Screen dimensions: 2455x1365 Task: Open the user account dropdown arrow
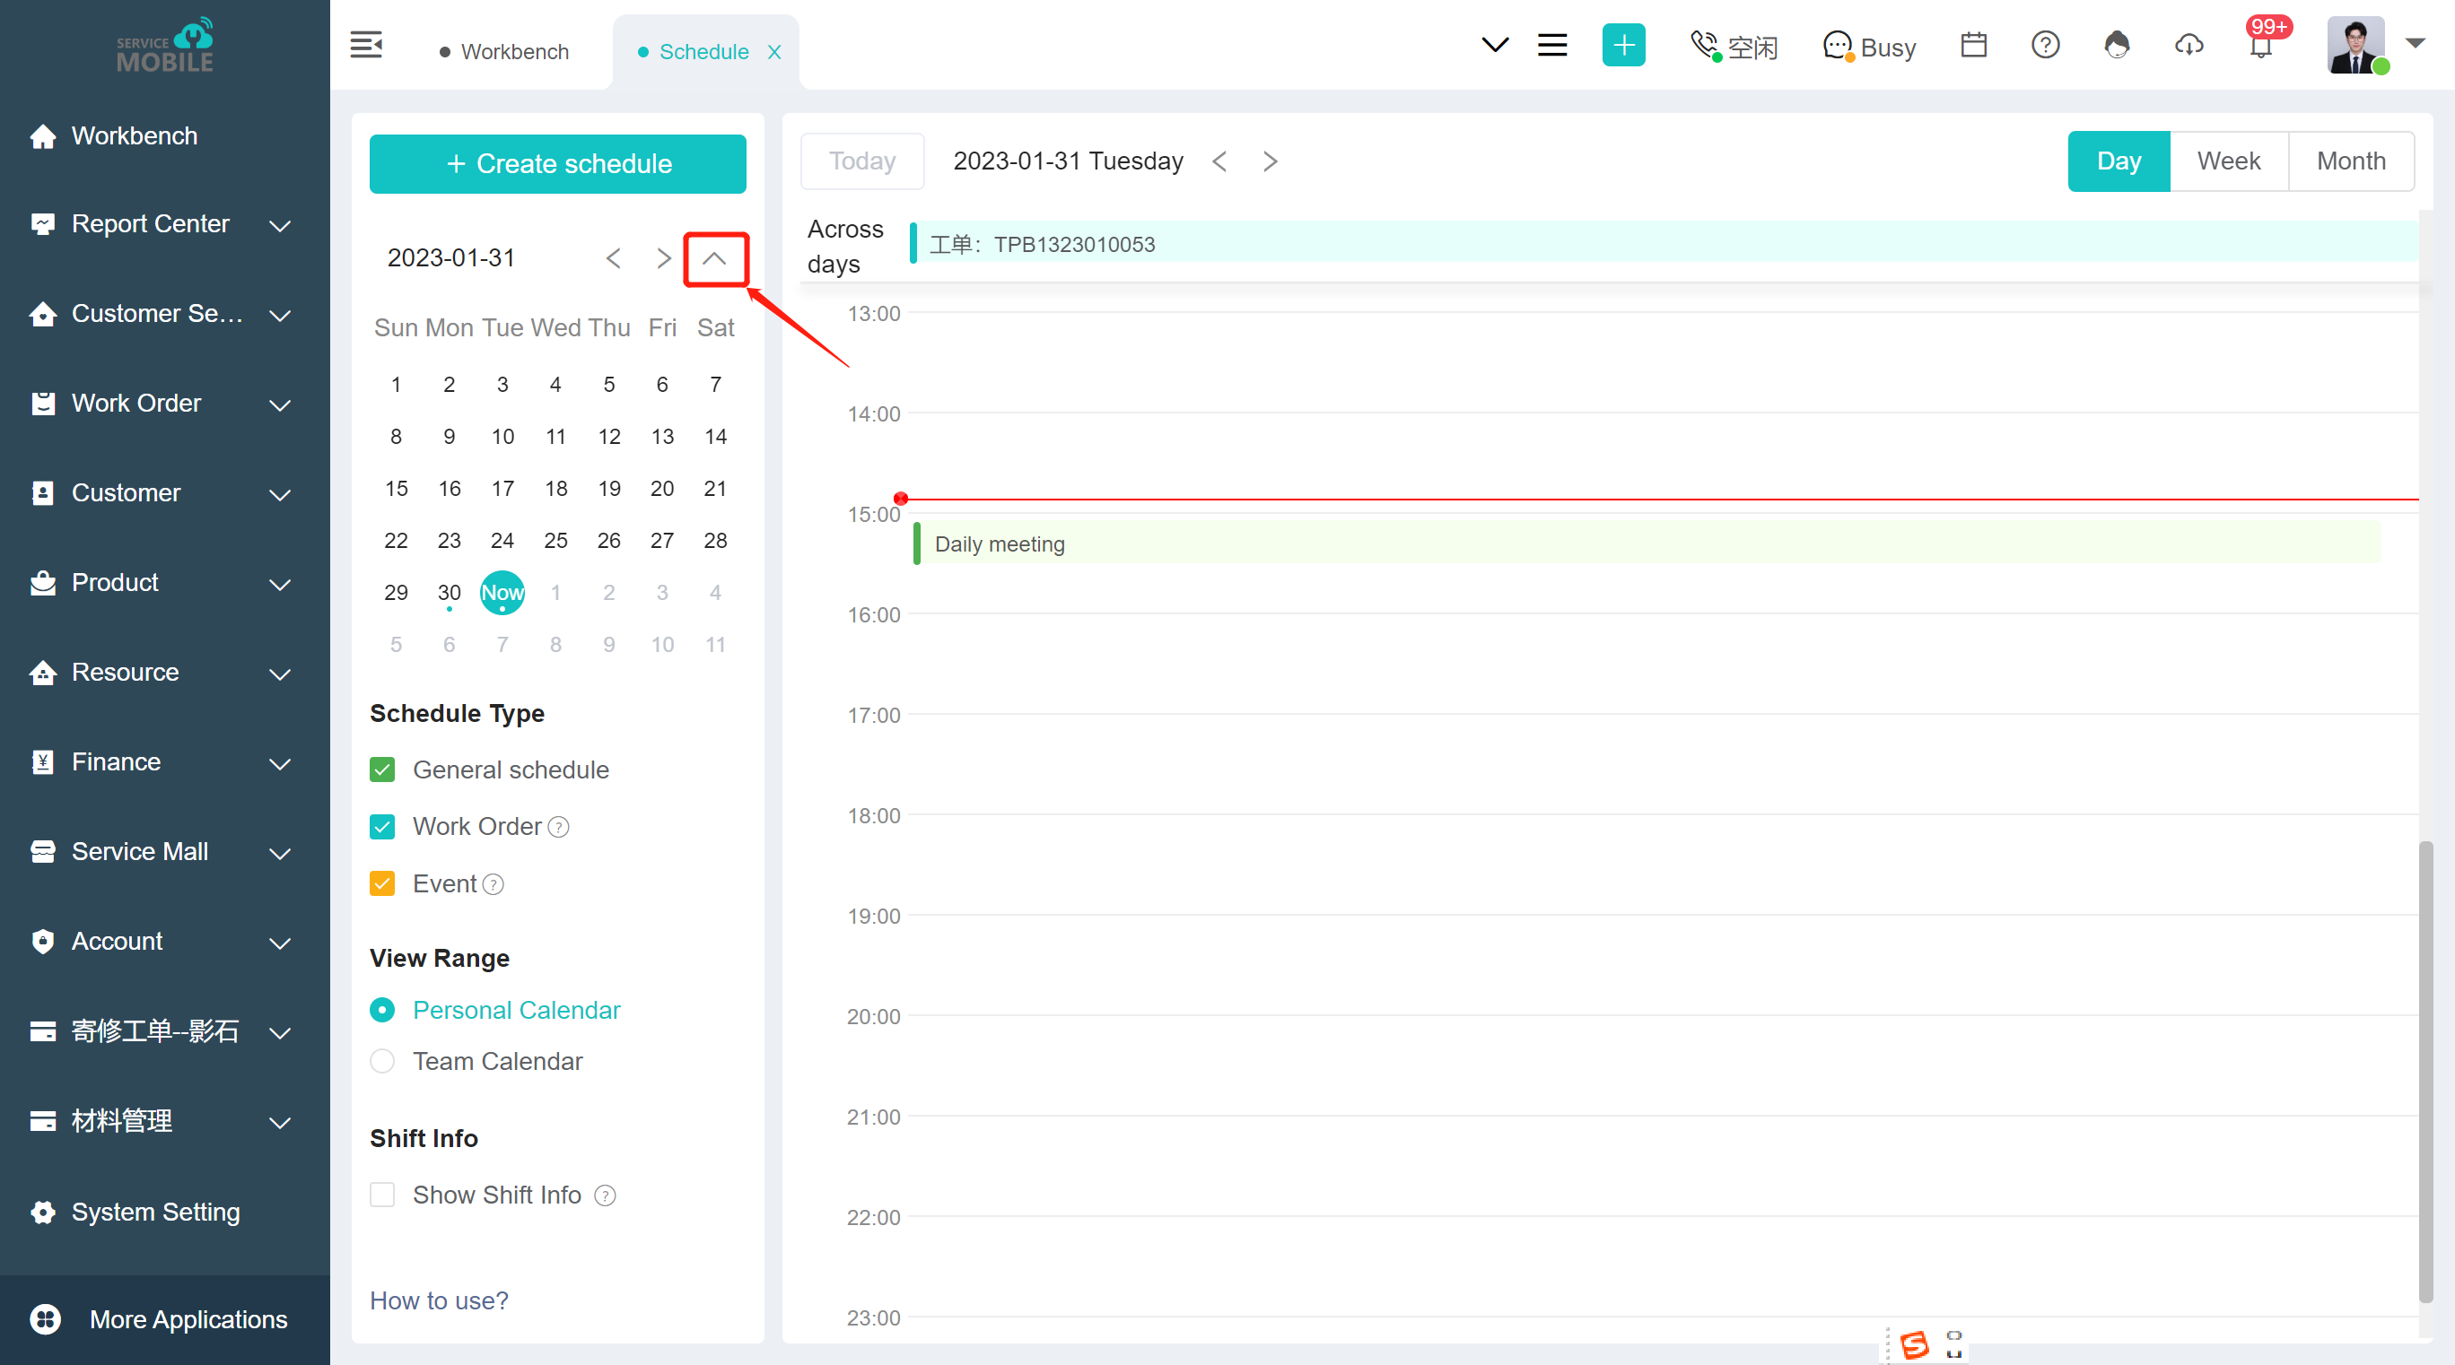pos(2414,43)
